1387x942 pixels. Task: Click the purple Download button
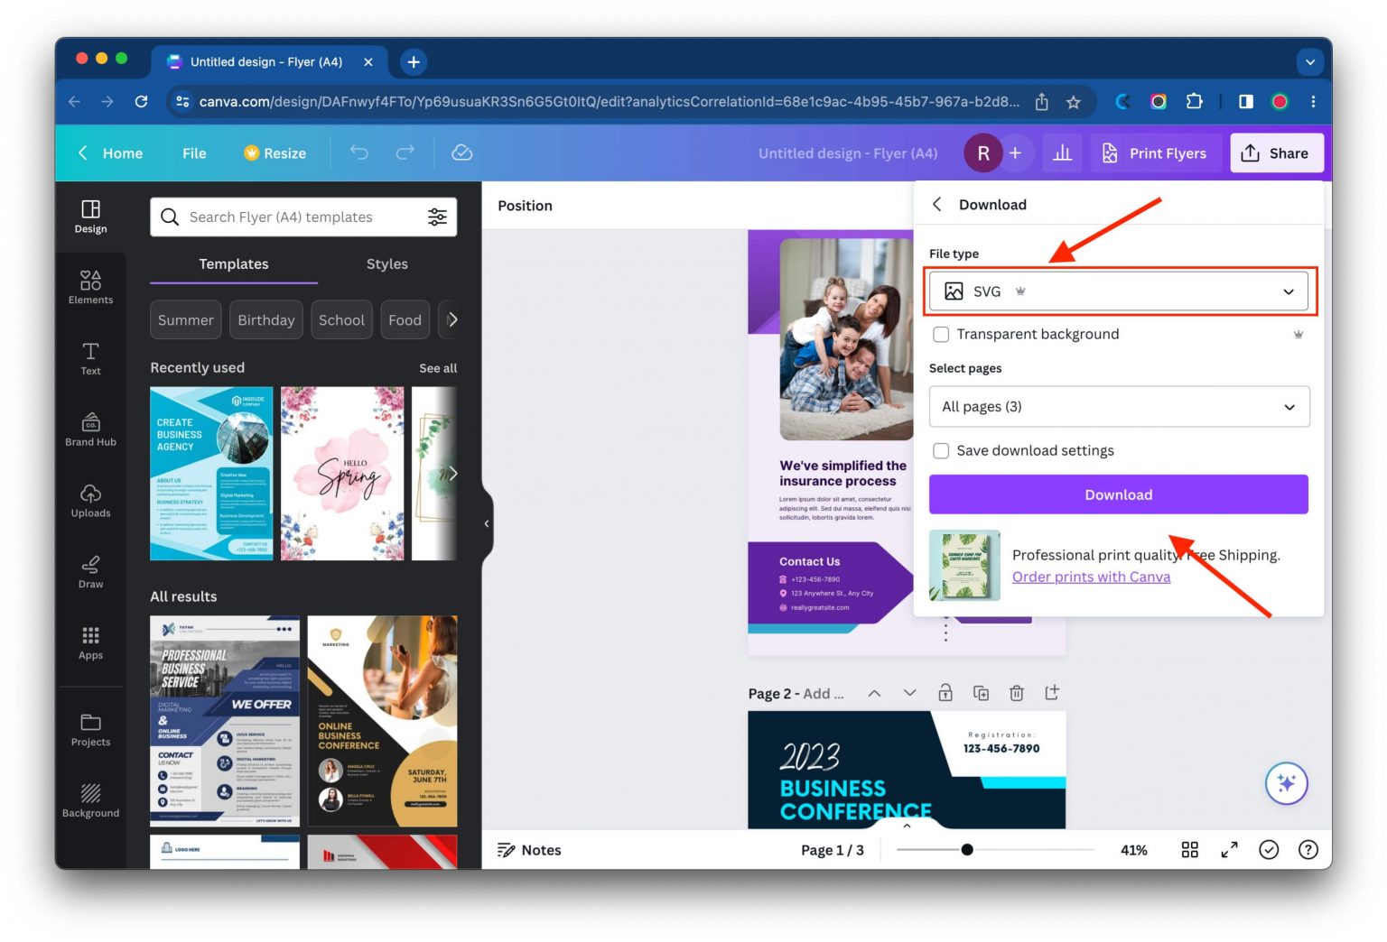[x=1118, y=494]
